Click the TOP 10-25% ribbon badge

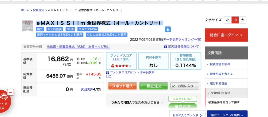27,26
